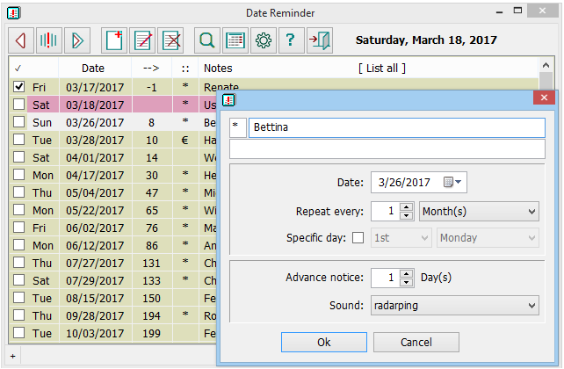Viewport: 564px width, 369px height.
Task: Go to the previous period with the left arrow
Action: [x=21, y=40]
